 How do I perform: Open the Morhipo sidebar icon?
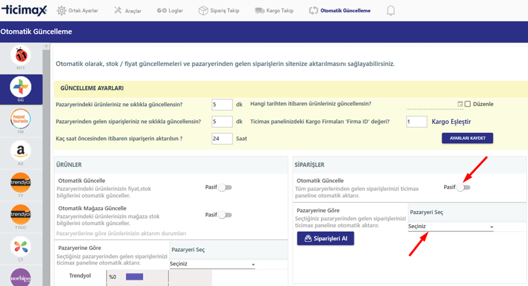point(20,277)
